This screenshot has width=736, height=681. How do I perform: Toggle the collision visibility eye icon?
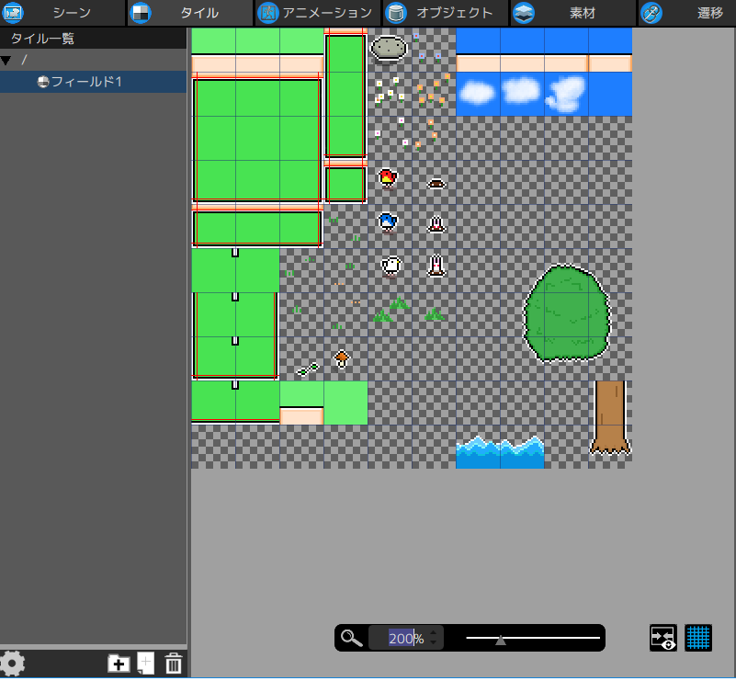663,638
